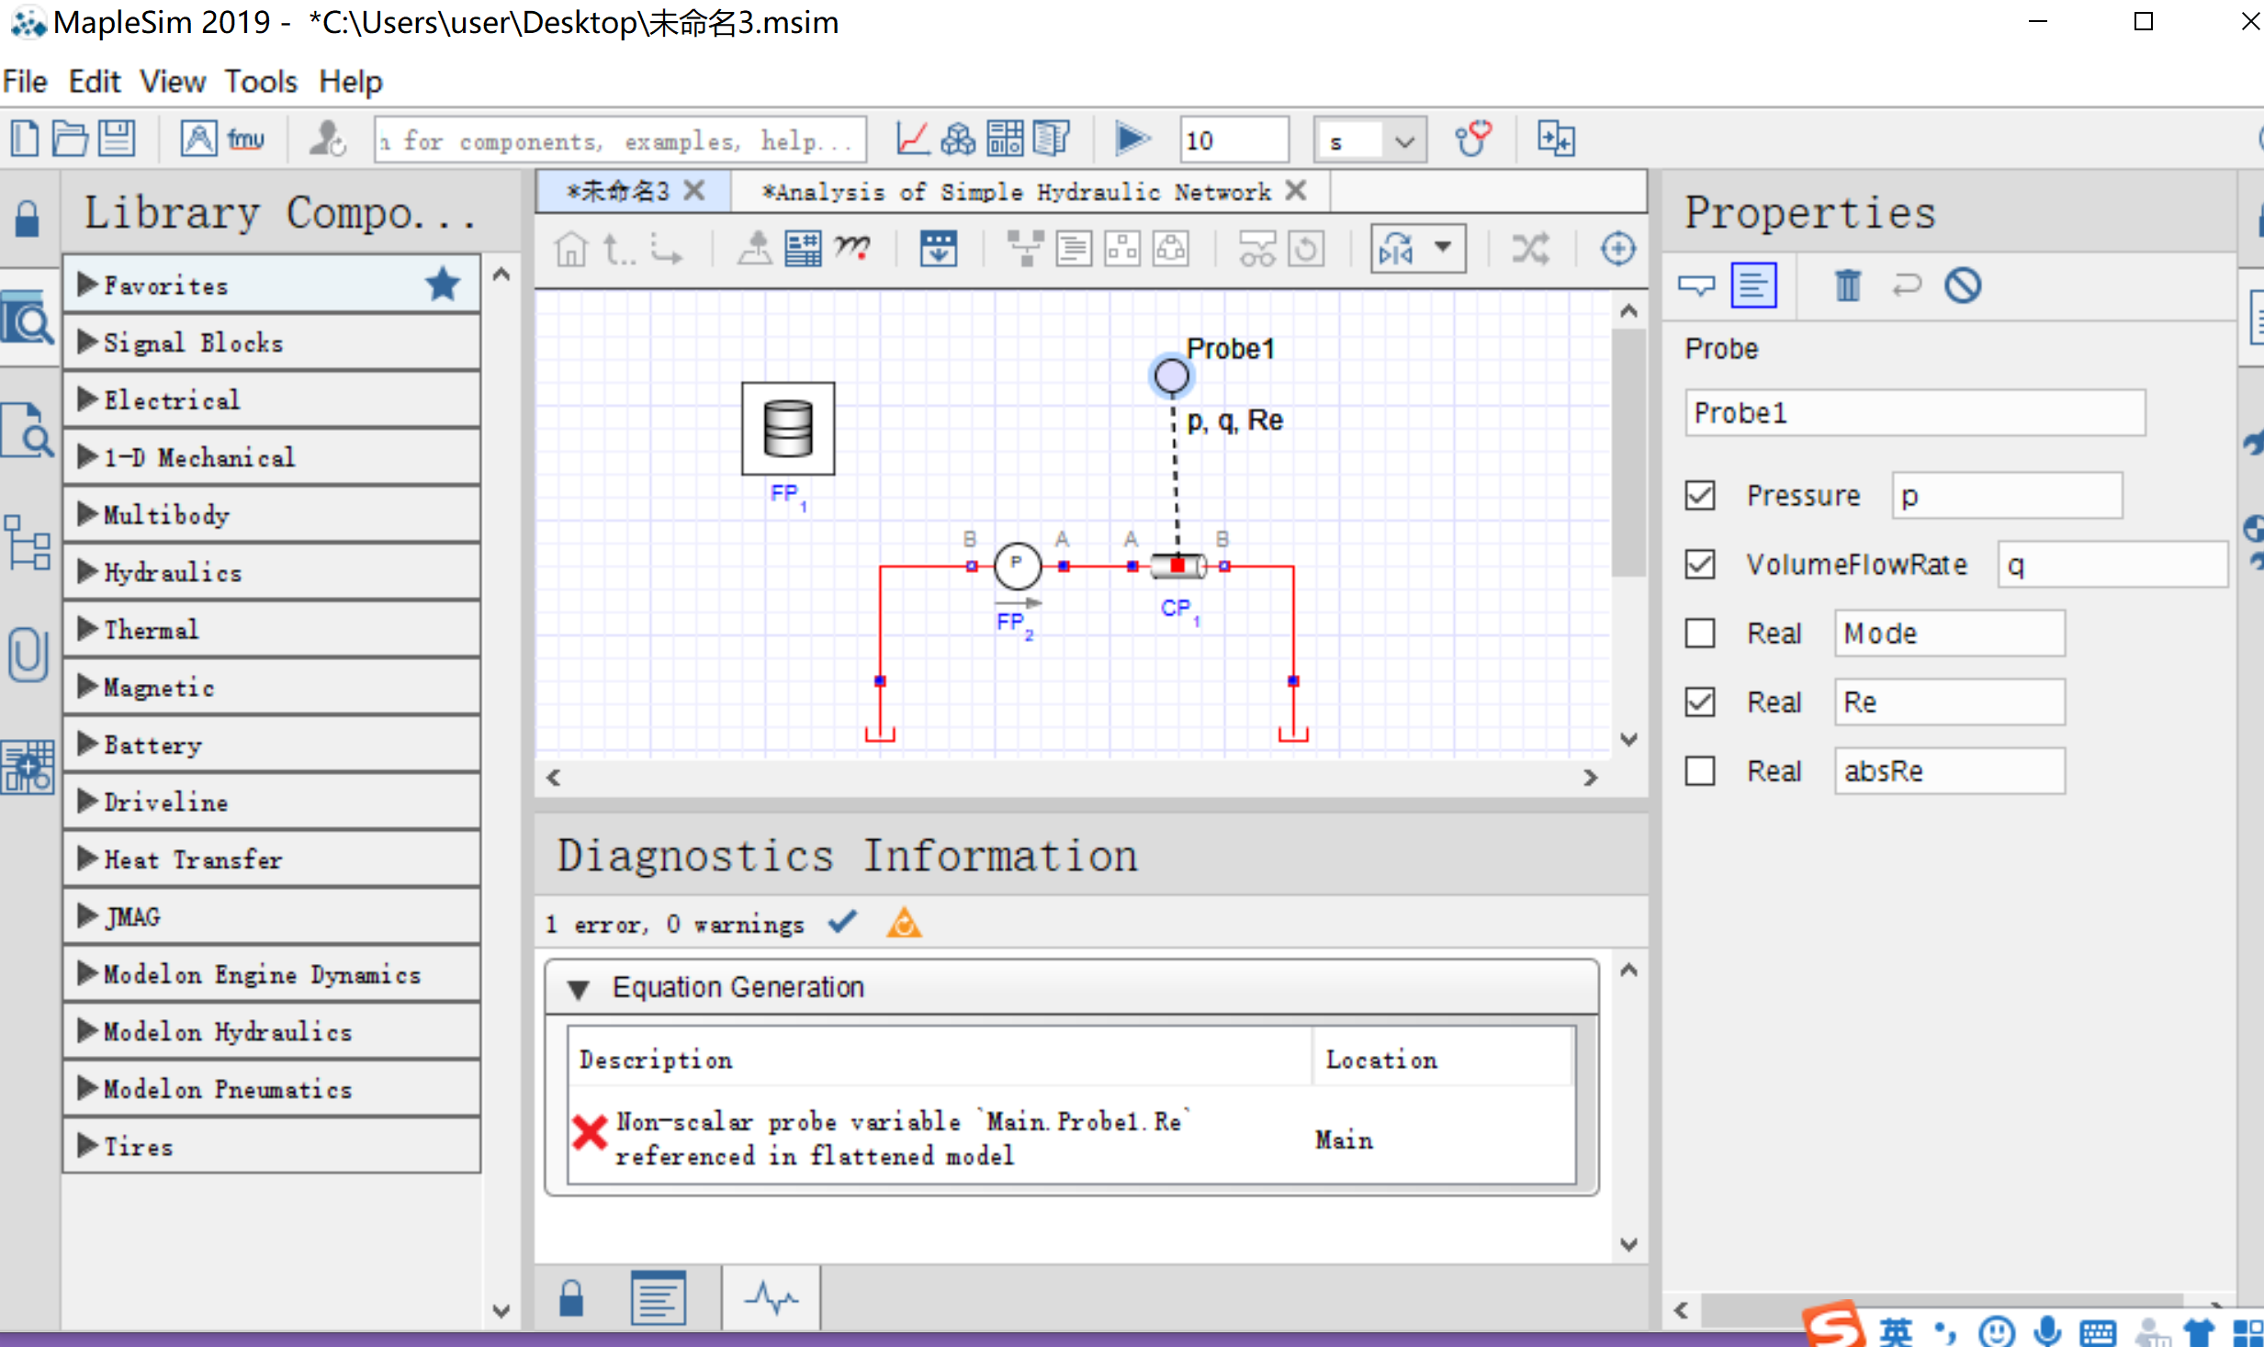
Task: Click the canvas horizontal scroll right arrow
Action: pyautogui.click(x=1591, y=778)
